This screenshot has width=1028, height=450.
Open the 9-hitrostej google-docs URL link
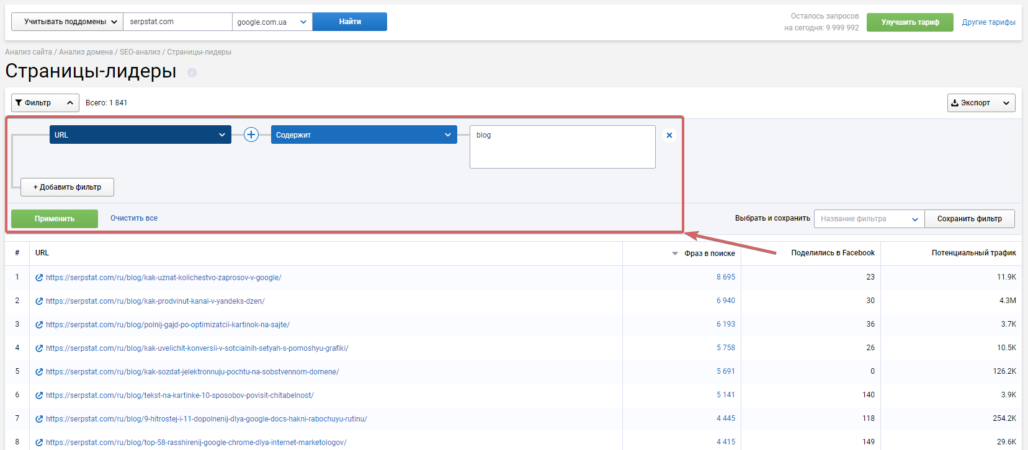tap(207, 419)
